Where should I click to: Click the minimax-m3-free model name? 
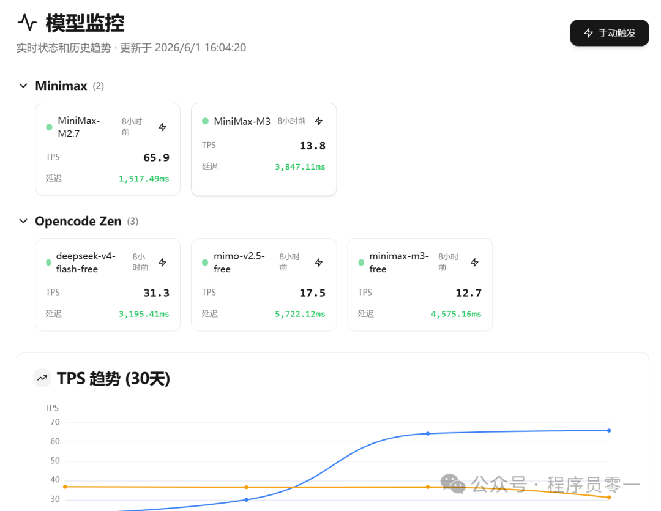pyautogui.click(x=399, y=263)
